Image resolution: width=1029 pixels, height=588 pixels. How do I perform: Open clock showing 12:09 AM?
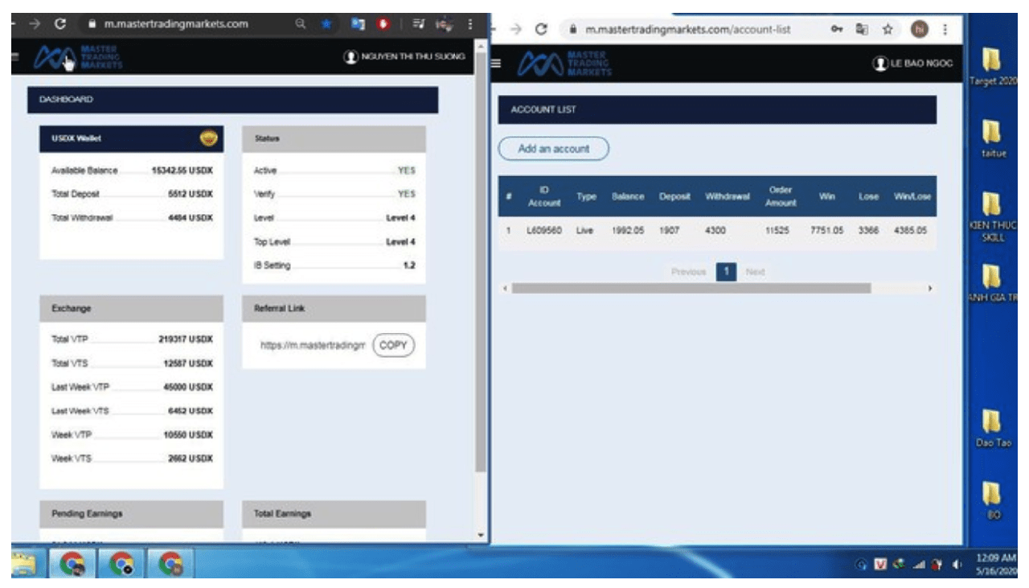[x=997, y=563]
